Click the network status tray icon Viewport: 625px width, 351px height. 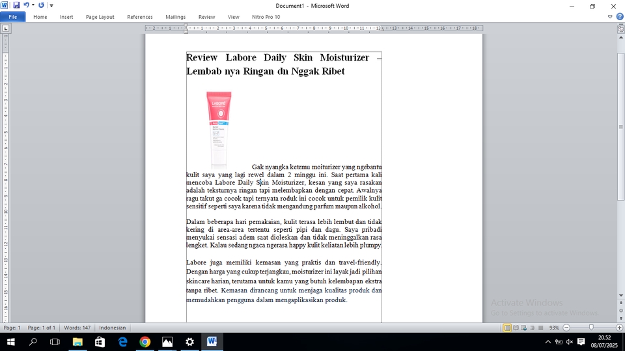pyautogui.click(x=559, y=342)
